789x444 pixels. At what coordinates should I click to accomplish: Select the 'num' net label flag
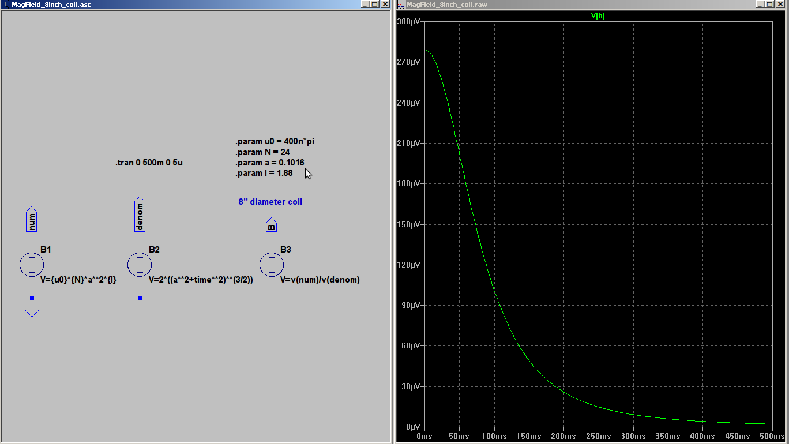click(32, 220)
